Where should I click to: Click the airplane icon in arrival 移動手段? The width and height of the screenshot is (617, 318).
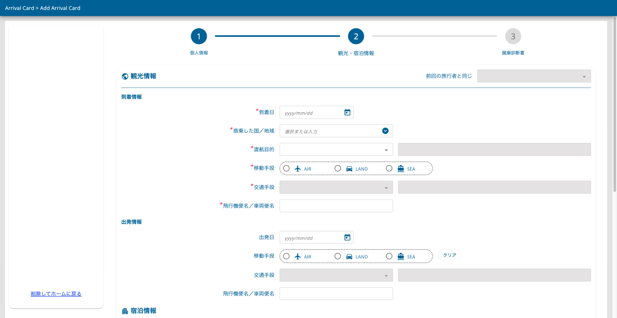297,169
